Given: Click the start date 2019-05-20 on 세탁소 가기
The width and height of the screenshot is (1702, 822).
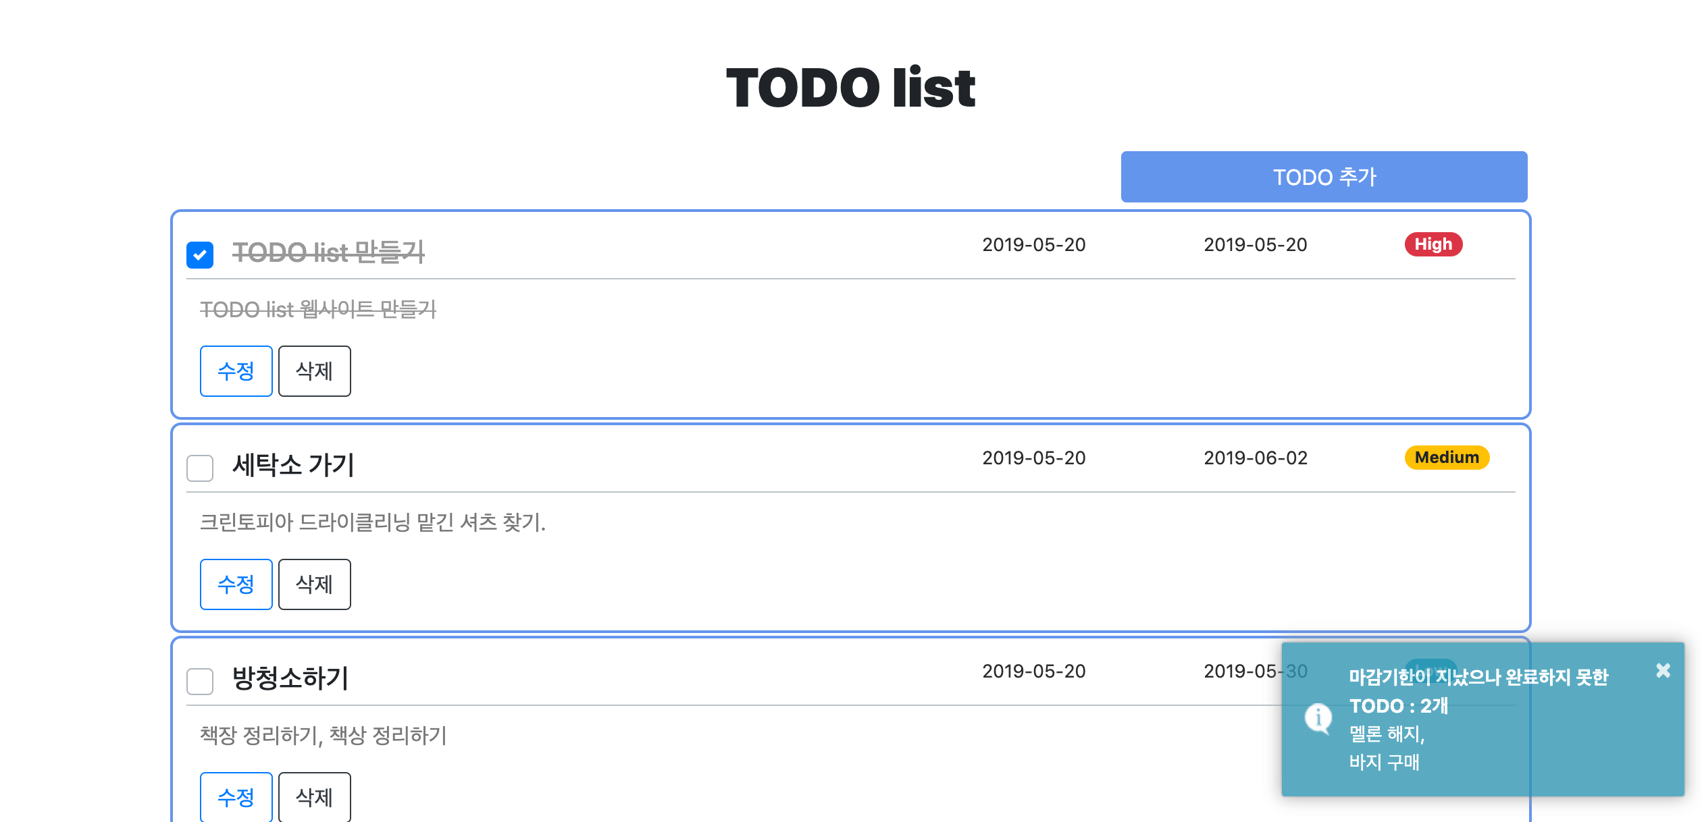Looking at the screenshot, I should (x=1033, y=458).
